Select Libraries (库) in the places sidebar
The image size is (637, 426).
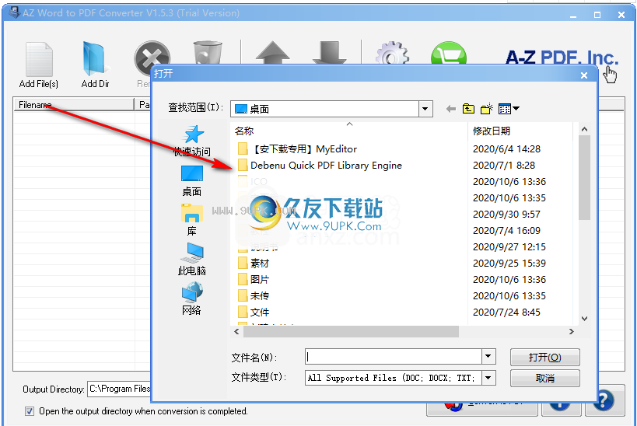192,220
